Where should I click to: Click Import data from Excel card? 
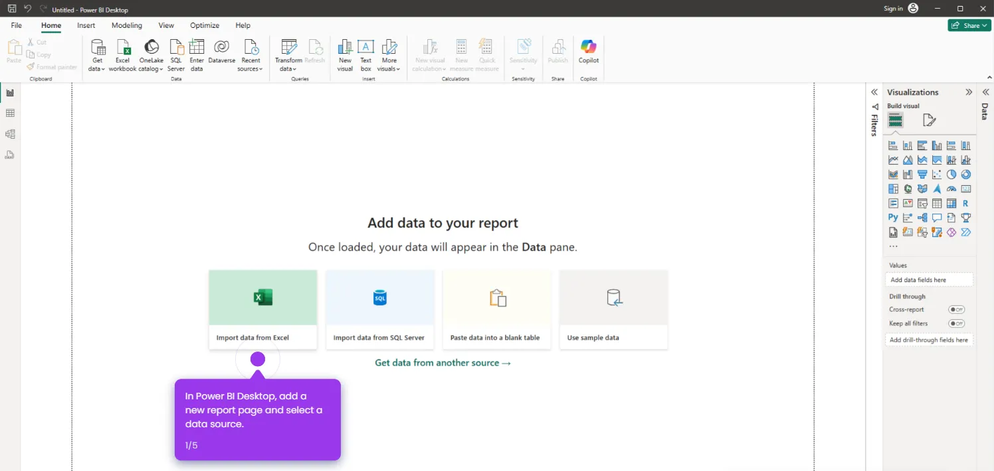point(263,310)
